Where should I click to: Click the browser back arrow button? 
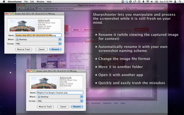coord(20,8)
